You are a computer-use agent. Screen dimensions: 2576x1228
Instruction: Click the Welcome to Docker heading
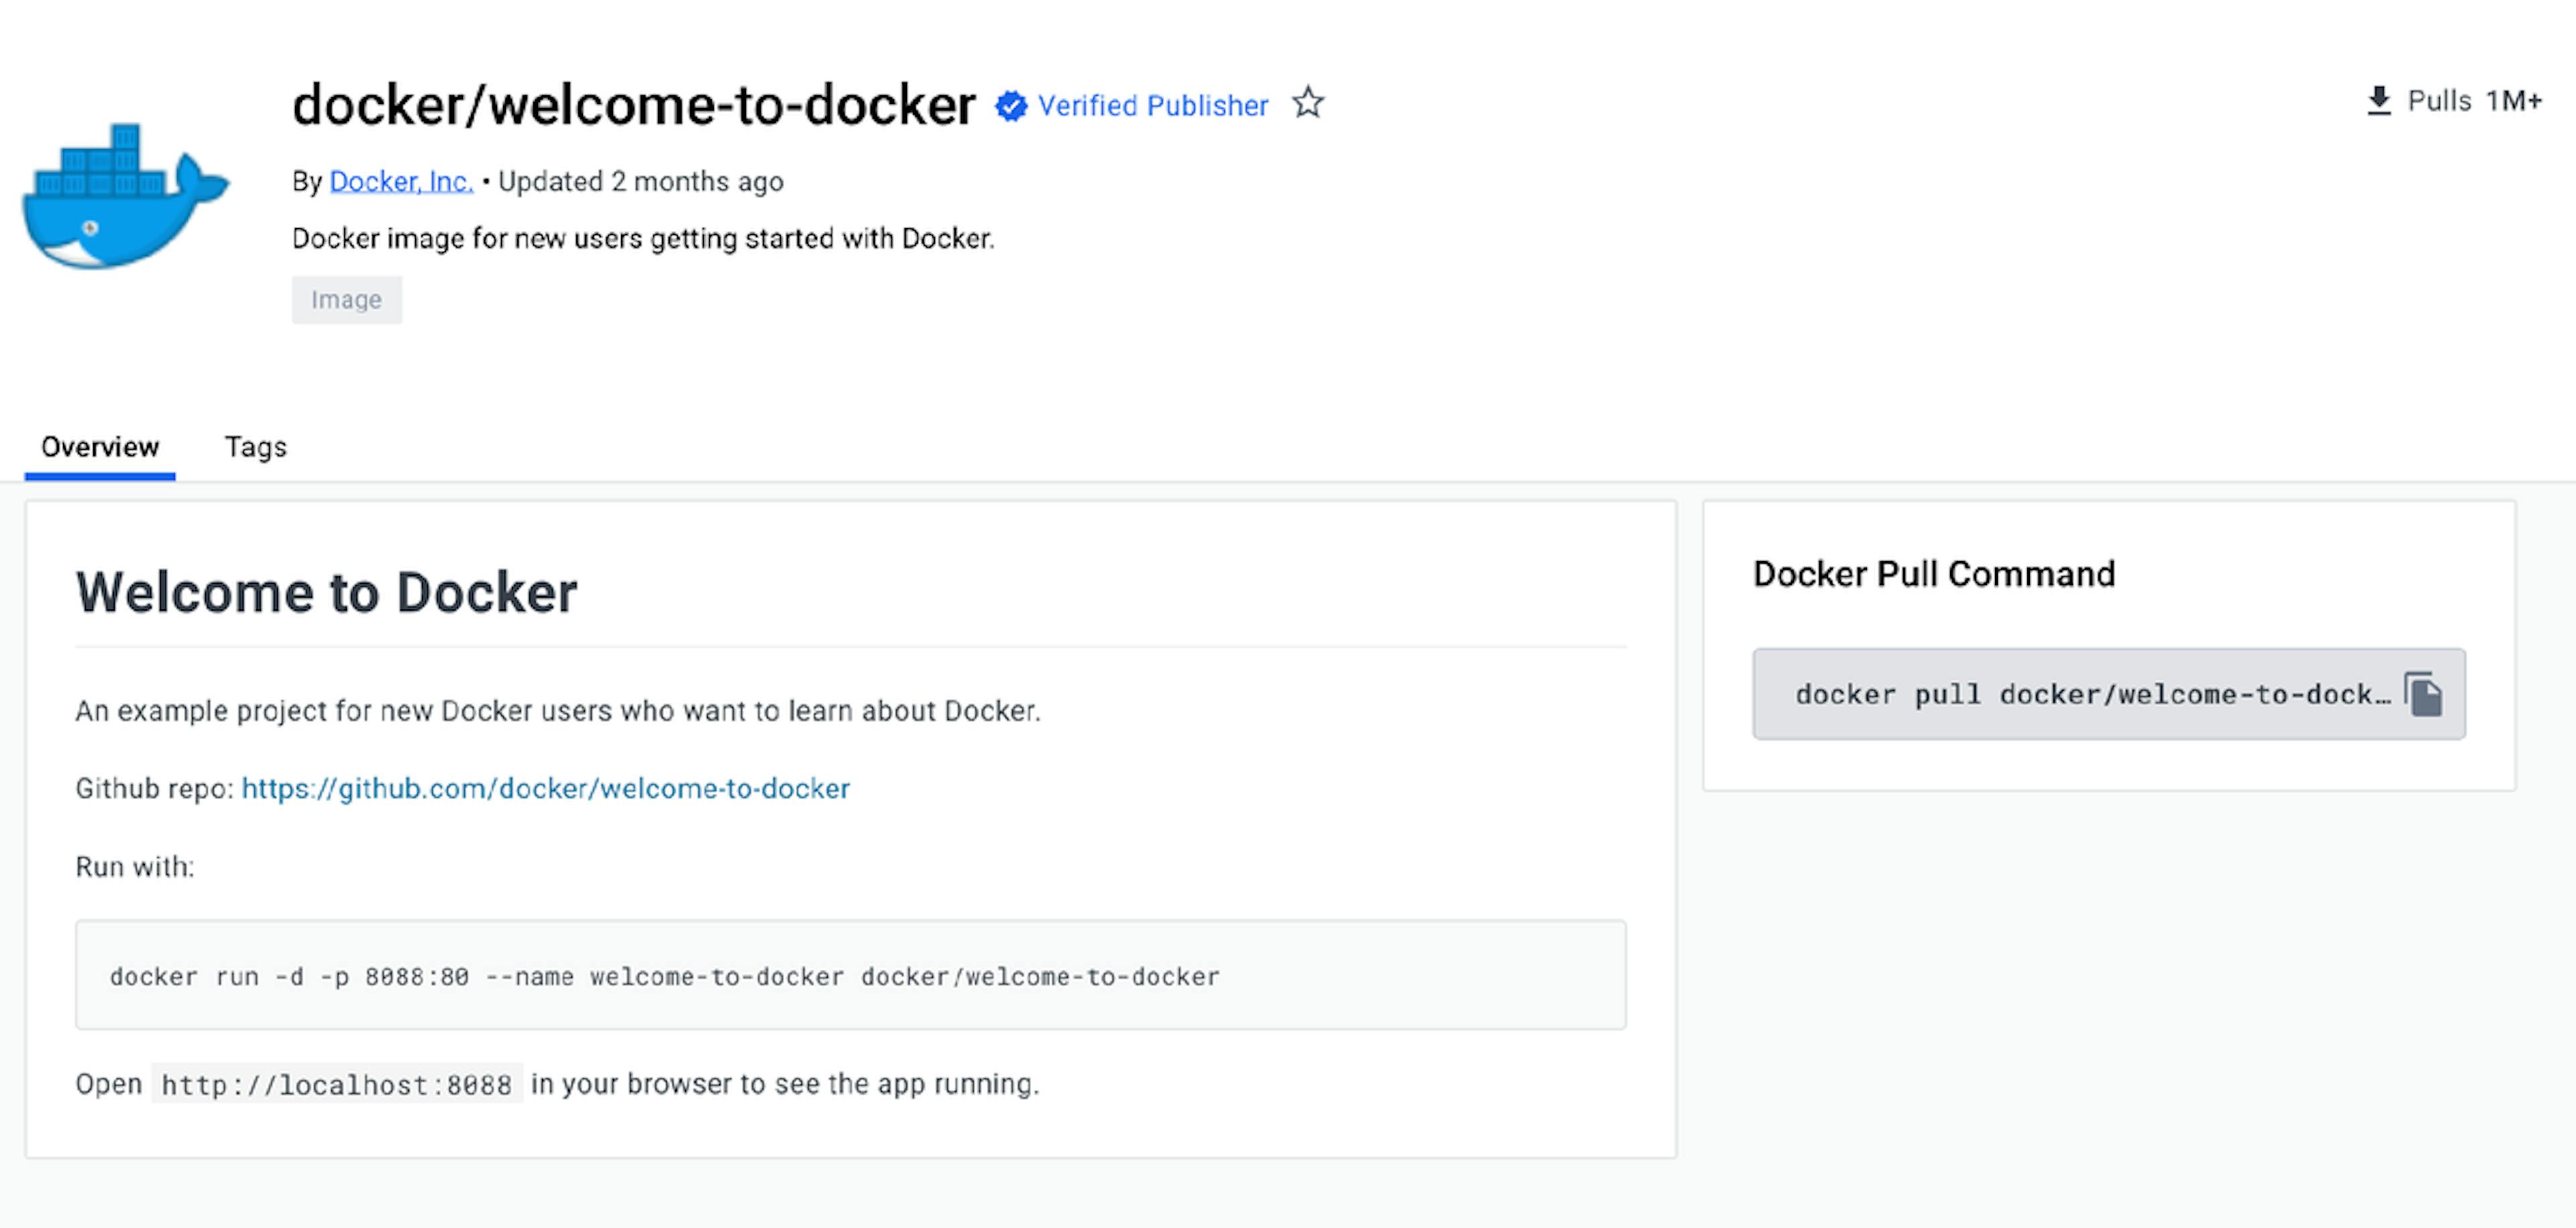(x=326, y=592)
